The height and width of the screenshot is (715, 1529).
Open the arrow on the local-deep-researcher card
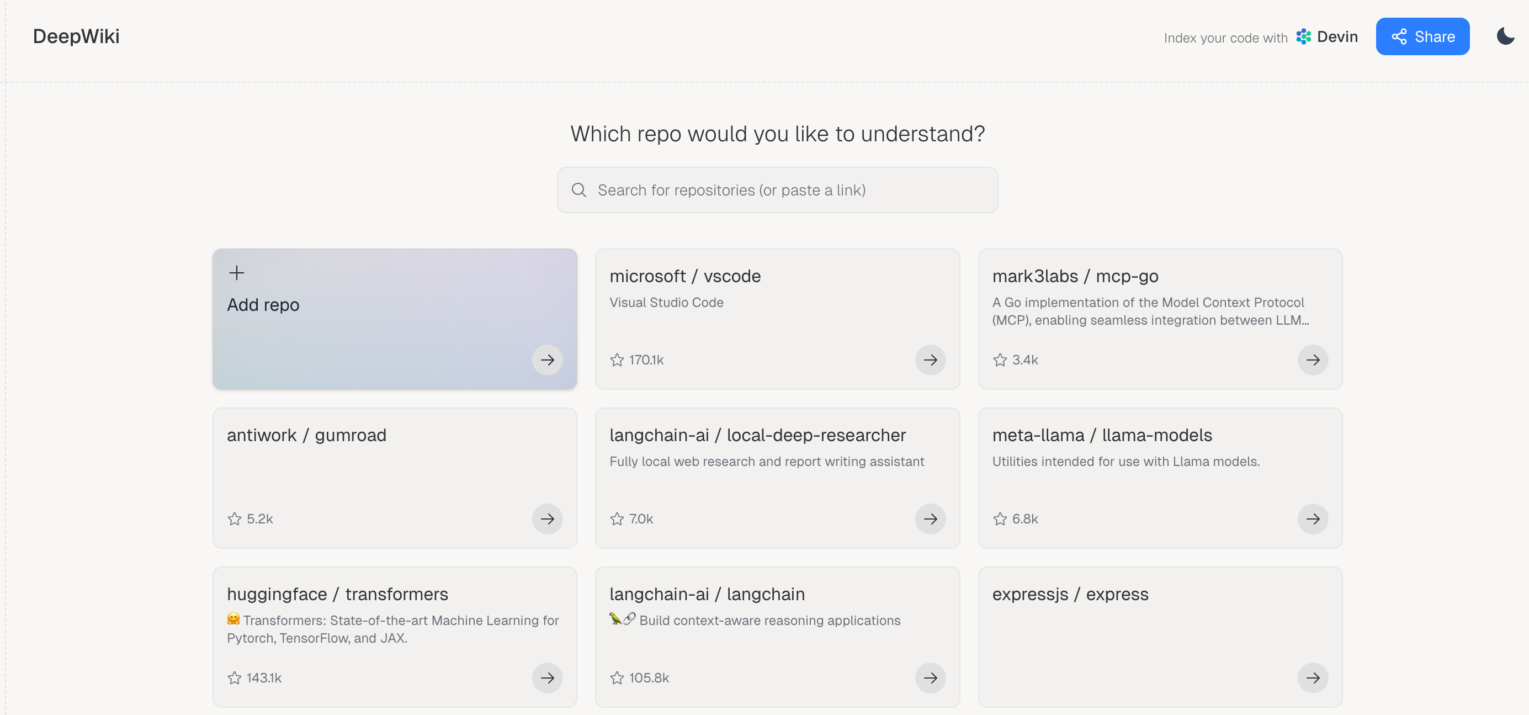click(930, 519)
